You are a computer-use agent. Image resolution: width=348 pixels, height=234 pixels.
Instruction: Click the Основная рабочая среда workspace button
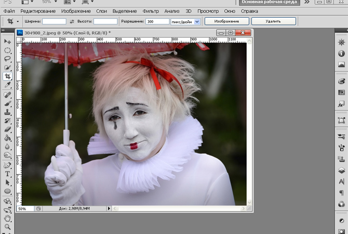pos(269,3)
